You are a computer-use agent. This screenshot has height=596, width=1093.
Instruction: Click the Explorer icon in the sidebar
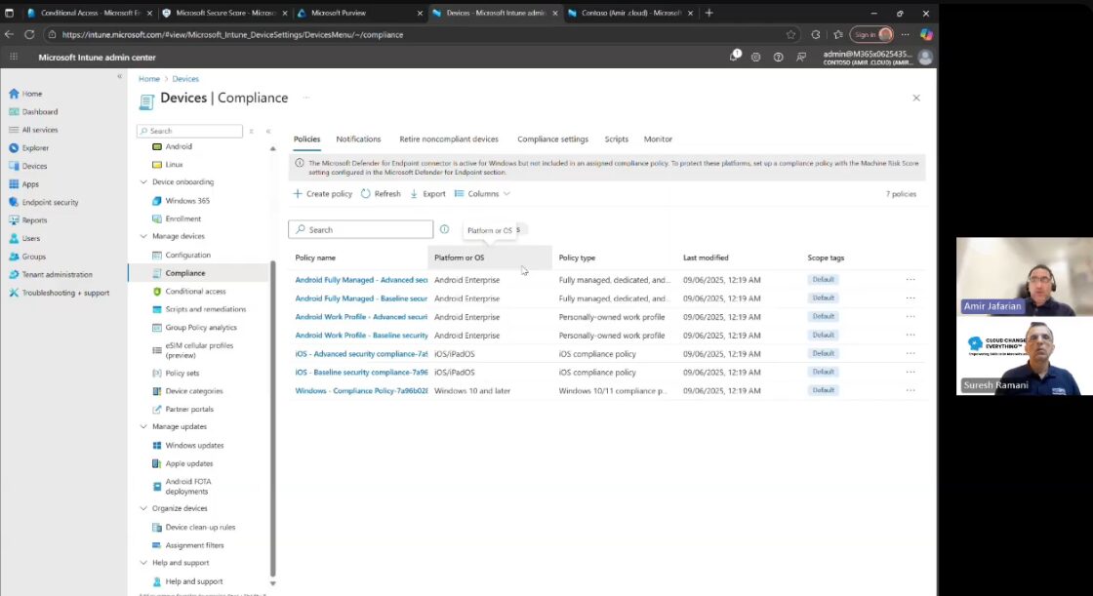click(14, 148)
